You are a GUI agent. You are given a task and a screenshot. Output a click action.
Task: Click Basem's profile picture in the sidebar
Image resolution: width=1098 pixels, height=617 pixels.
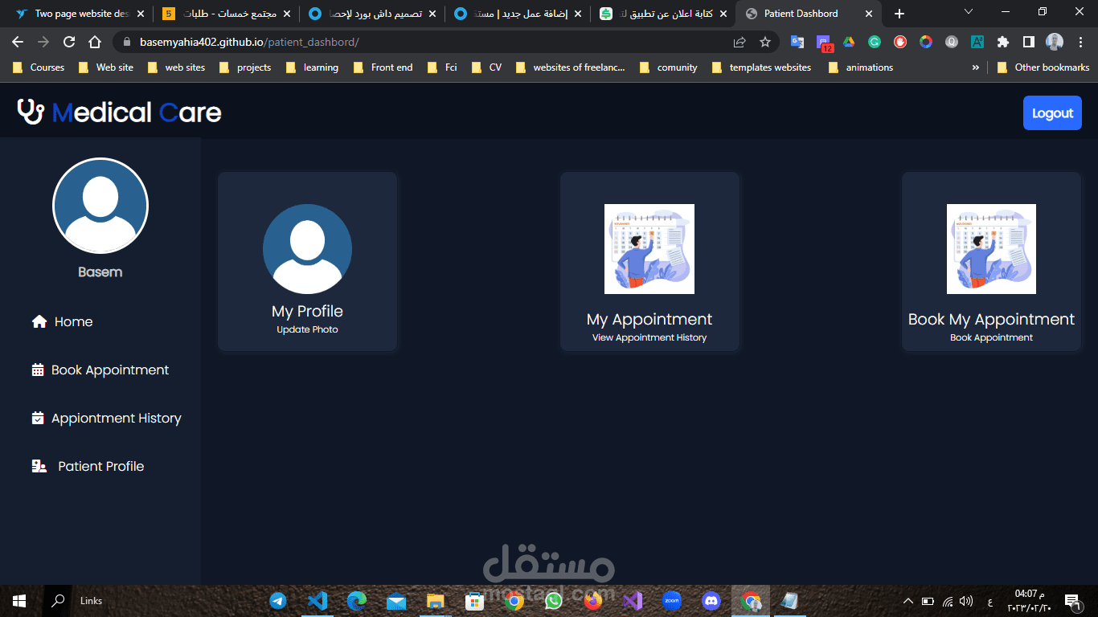100,206
